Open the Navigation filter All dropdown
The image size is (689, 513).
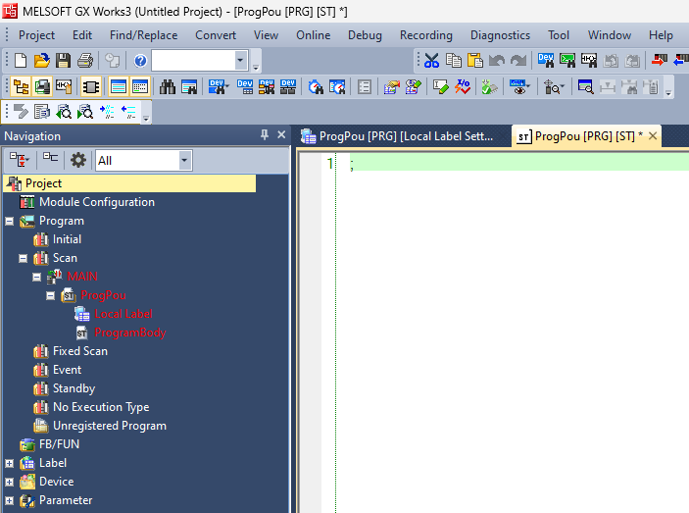pos(184,161)
